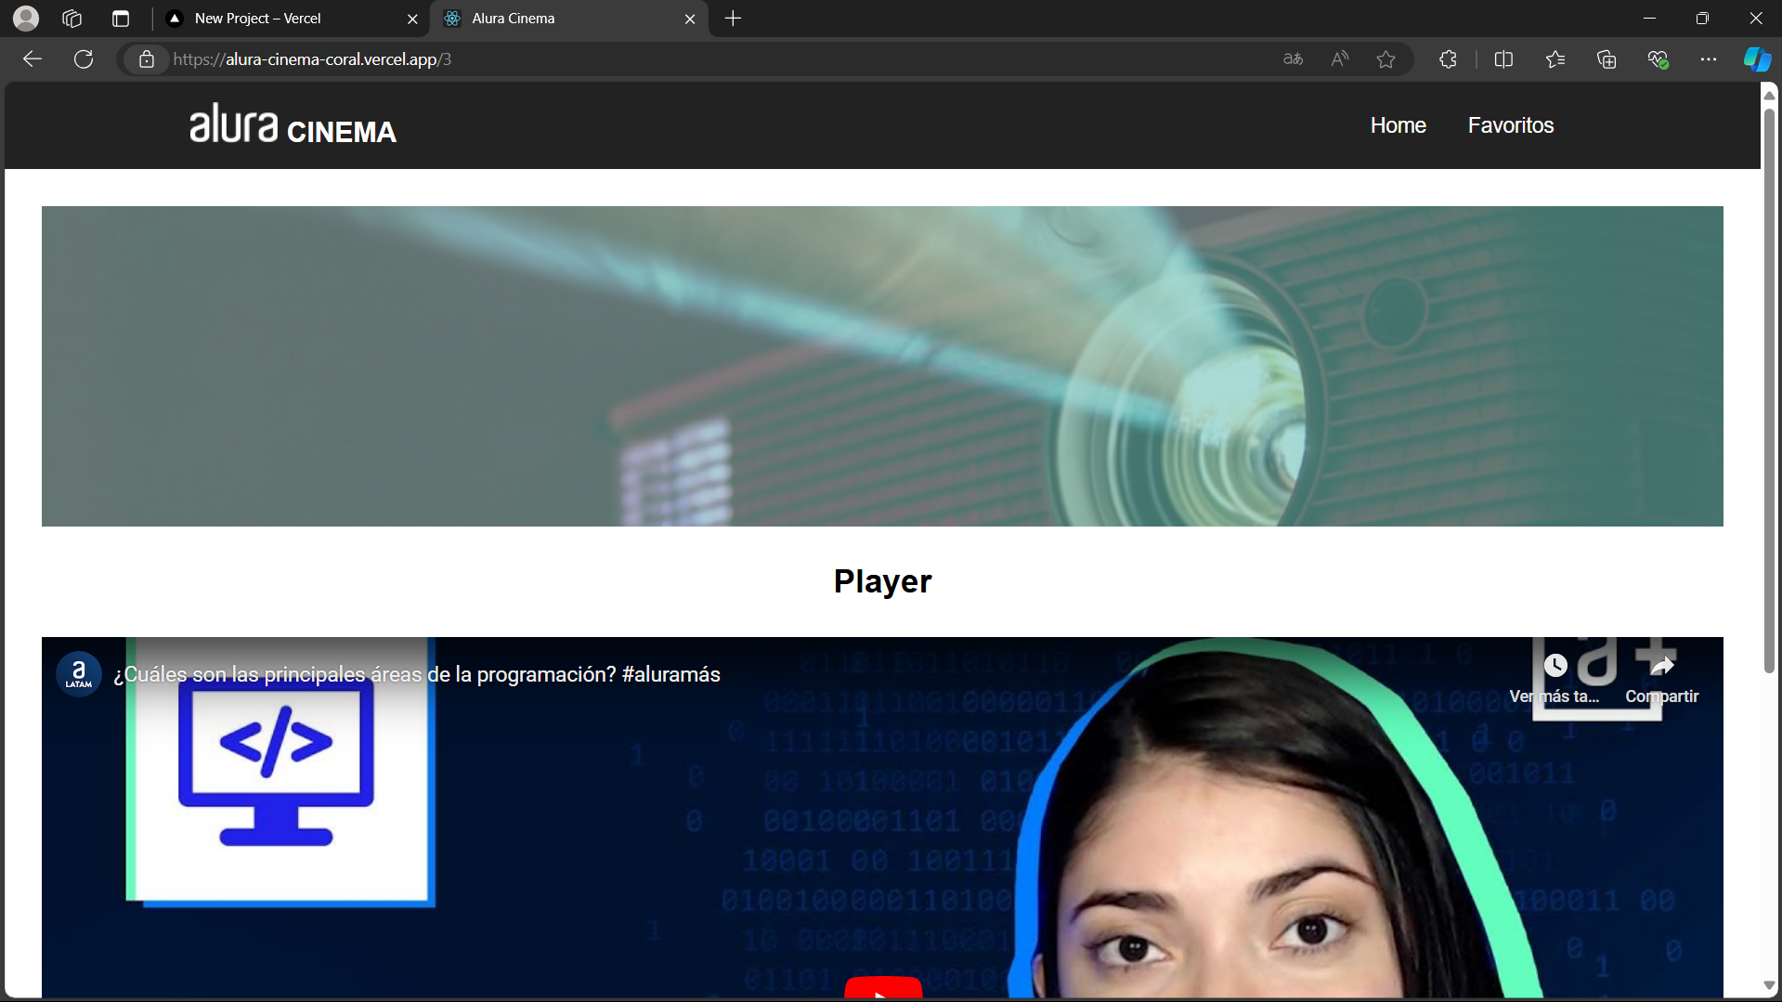The image size is (1782, 1002).
Task: Click the Ver más tarde clock icon
Action: (1555, 666)
